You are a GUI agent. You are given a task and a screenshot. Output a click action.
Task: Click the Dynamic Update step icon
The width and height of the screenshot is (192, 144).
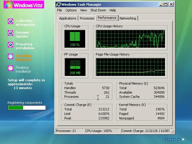coord(10,33)
